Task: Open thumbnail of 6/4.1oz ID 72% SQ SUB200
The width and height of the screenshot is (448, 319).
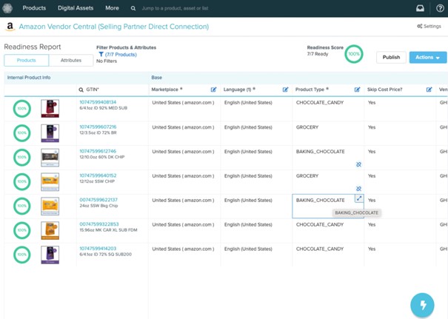Action: [50, 255]
